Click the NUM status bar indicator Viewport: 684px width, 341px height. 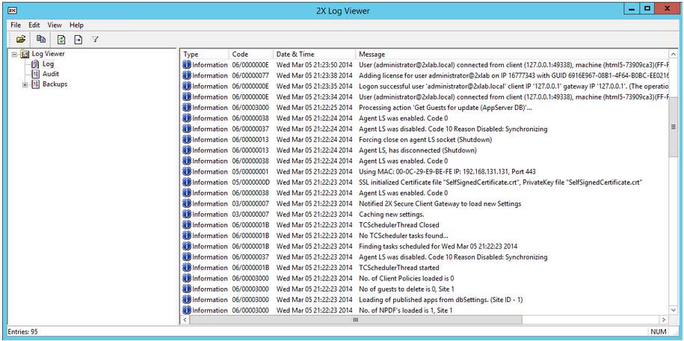pyautogui.click(x=659, y=332)
